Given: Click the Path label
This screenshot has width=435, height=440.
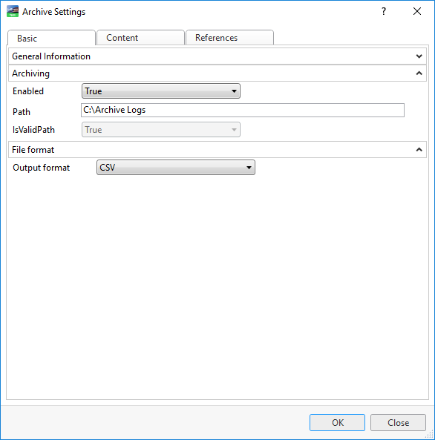Looking at the screenshot, I should point(22,112).
